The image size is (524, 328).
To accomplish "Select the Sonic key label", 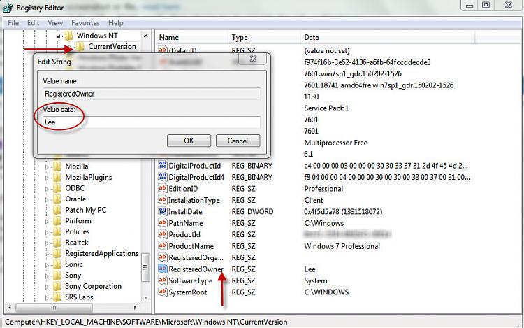I will click(x=74, y=264).
